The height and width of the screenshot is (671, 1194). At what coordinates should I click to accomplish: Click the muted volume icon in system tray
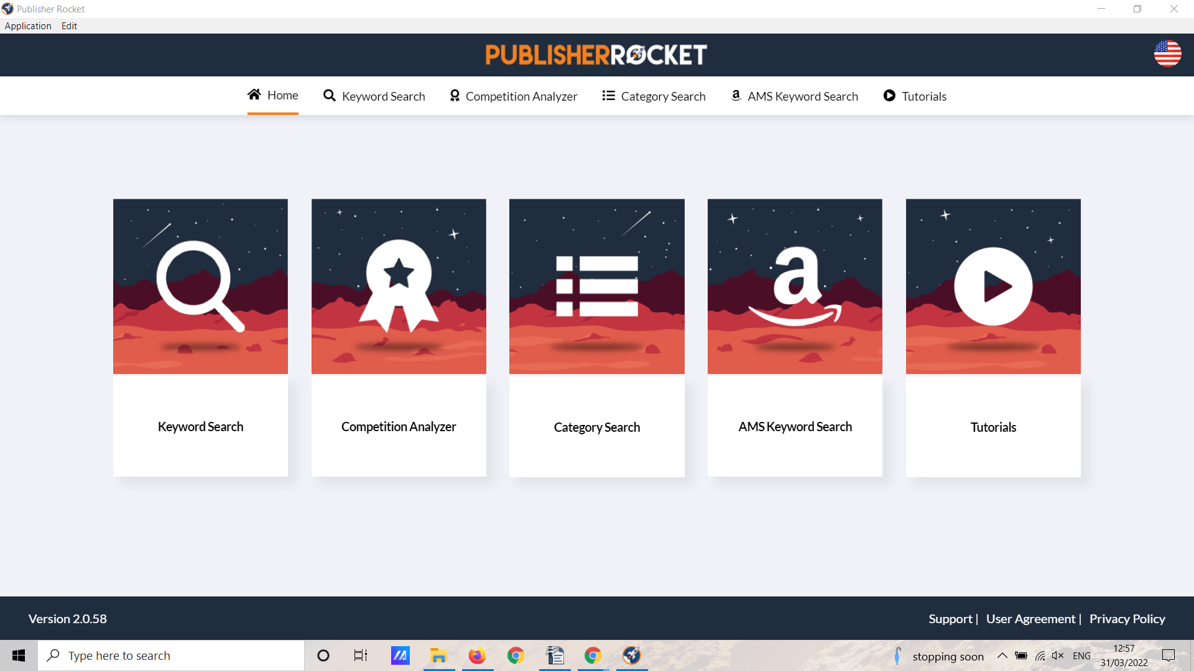1058,655
